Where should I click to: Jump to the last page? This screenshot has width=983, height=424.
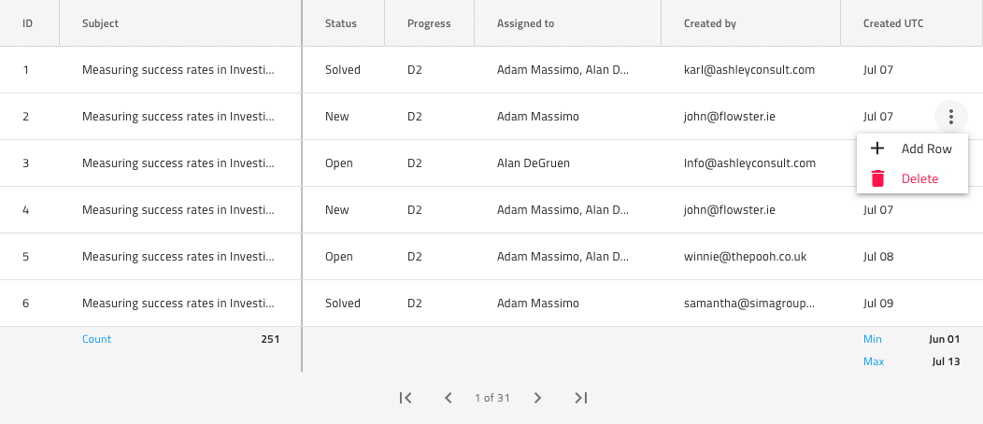click(580, 398)
